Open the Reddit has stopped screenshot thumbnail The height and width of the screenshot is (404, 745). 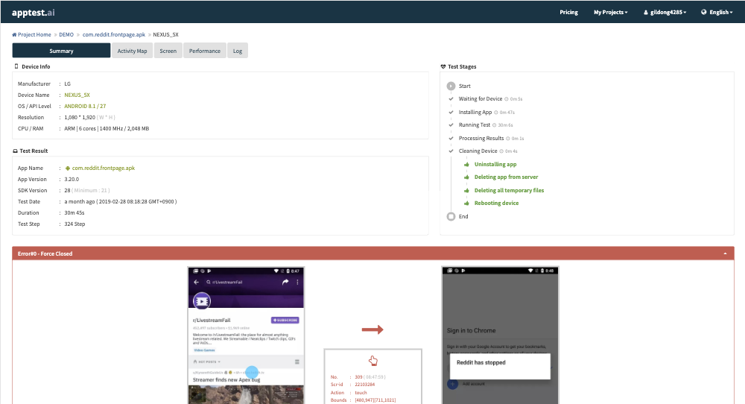(501, 335)
